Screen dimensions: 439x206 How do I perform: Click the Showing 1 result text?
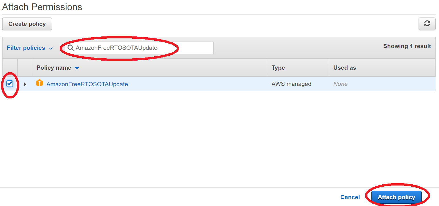[407, 46]
